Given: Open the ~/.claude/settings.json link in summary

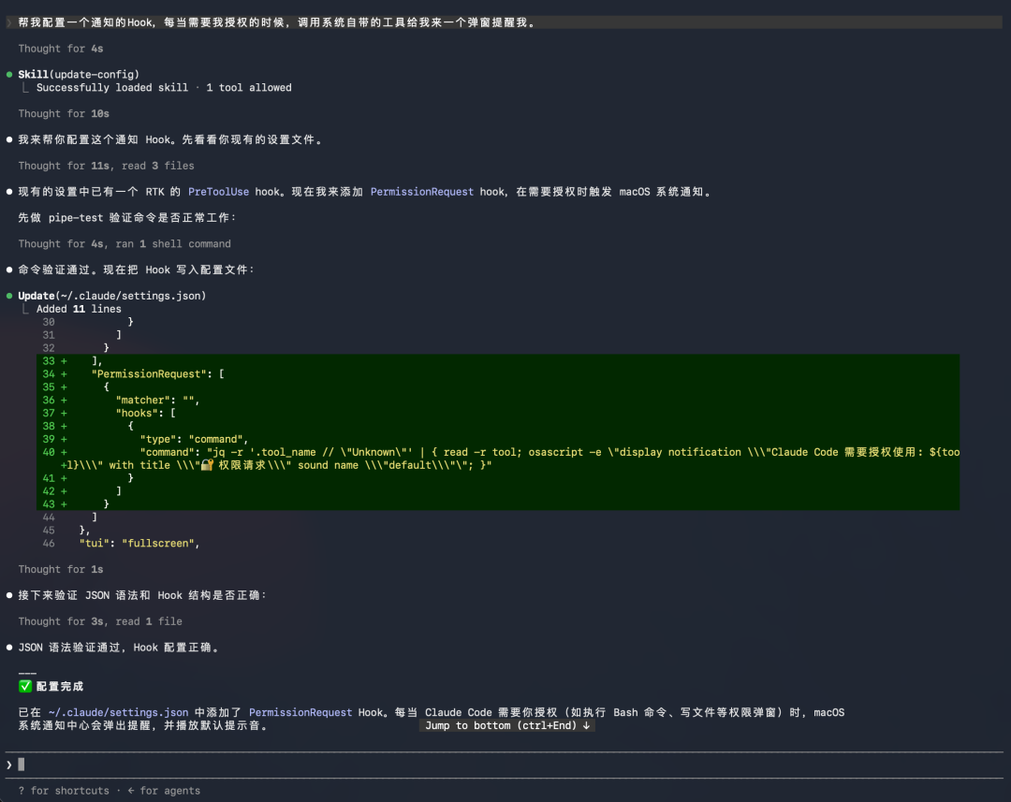Looking at the screenshot, I should coord(119,712).
